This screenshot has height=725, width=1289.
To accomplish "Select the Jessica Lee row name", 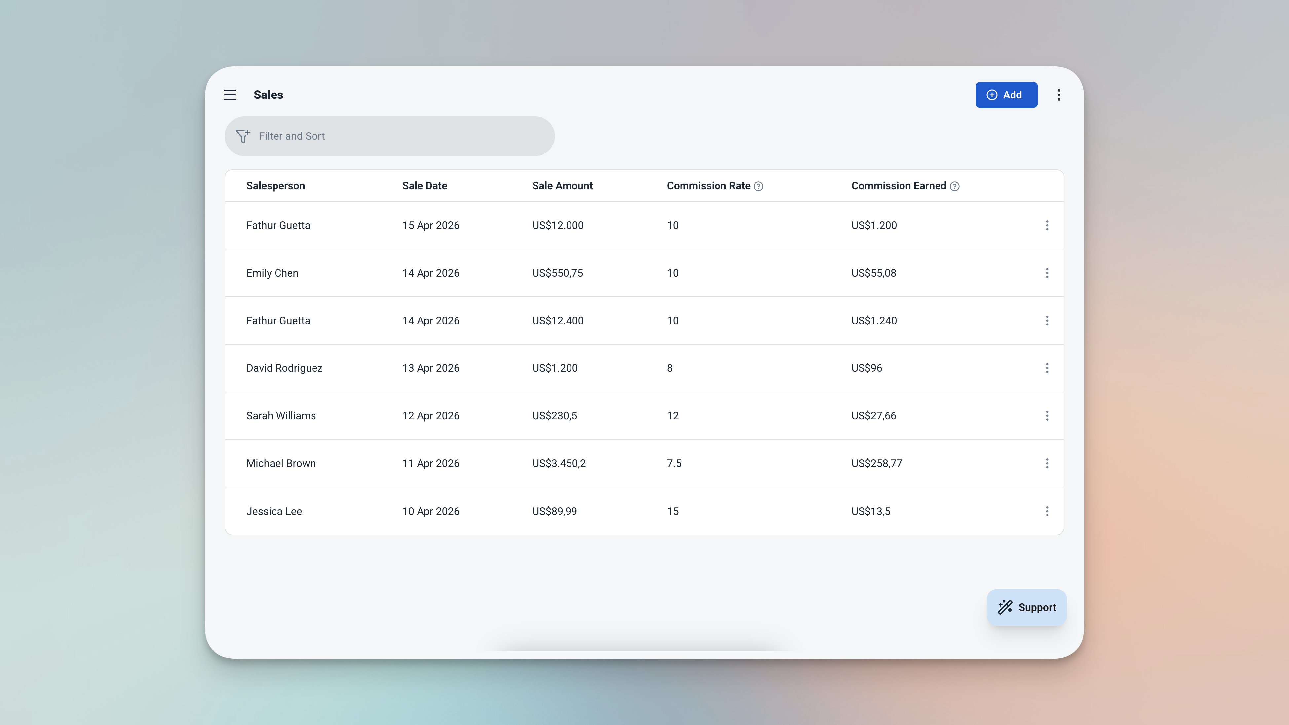I will 274,511.
